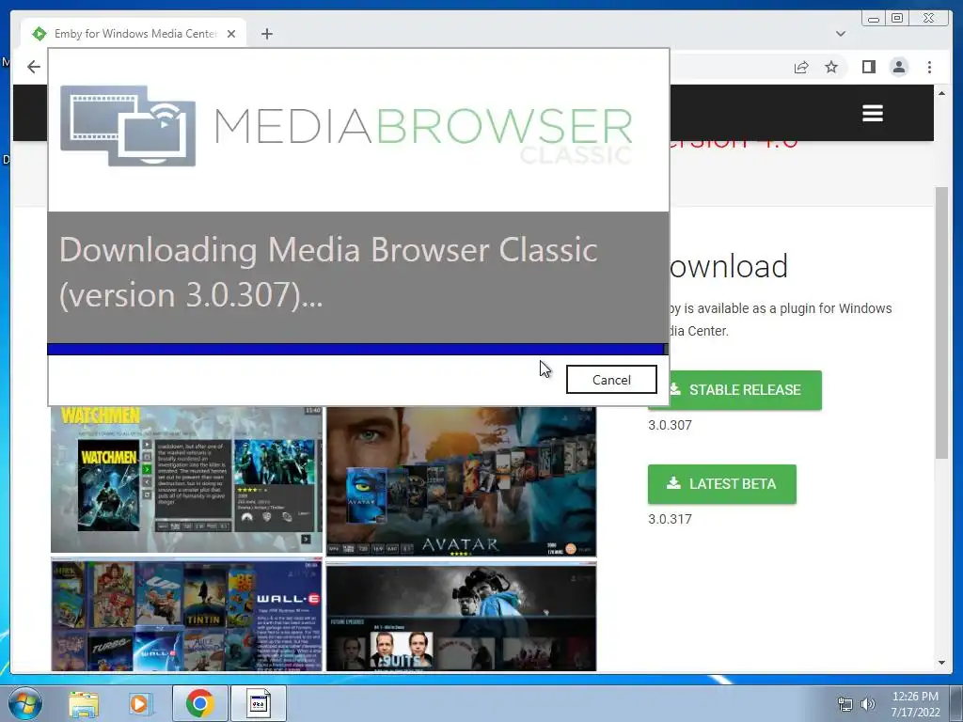Maximize the Chrome window
The width and height of the screenshot is (963, 722).
click(897, 19)
